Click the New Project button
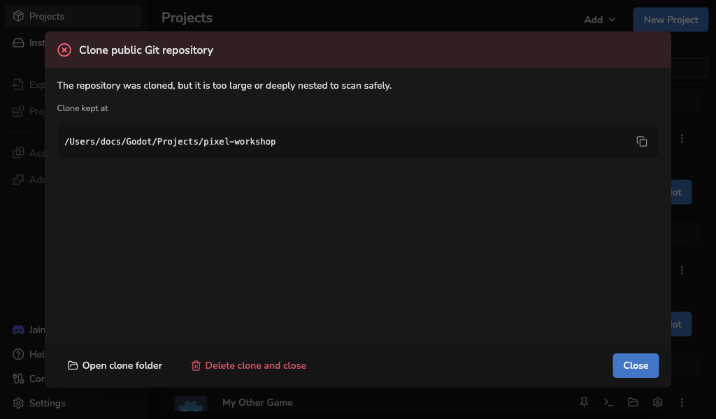The width and height of the screenshot is (716, 419). (x=671, y=20)
